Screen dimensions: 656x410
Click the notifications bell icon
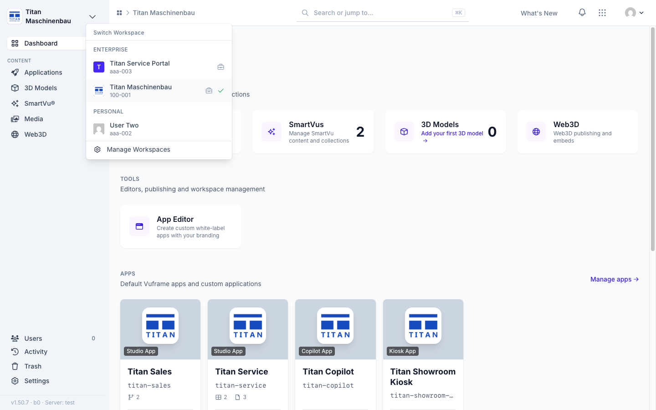point(582,13)
